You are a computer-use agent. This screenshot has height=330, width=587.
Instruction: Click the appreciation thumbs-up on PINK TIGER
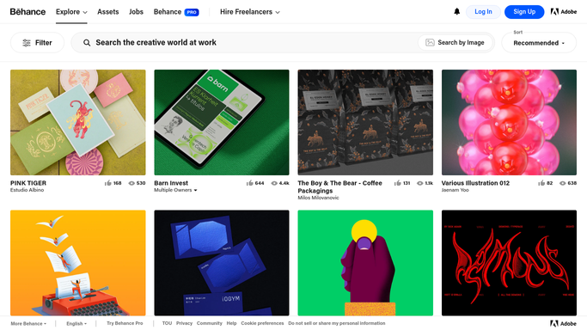click(x=108, y=183)
